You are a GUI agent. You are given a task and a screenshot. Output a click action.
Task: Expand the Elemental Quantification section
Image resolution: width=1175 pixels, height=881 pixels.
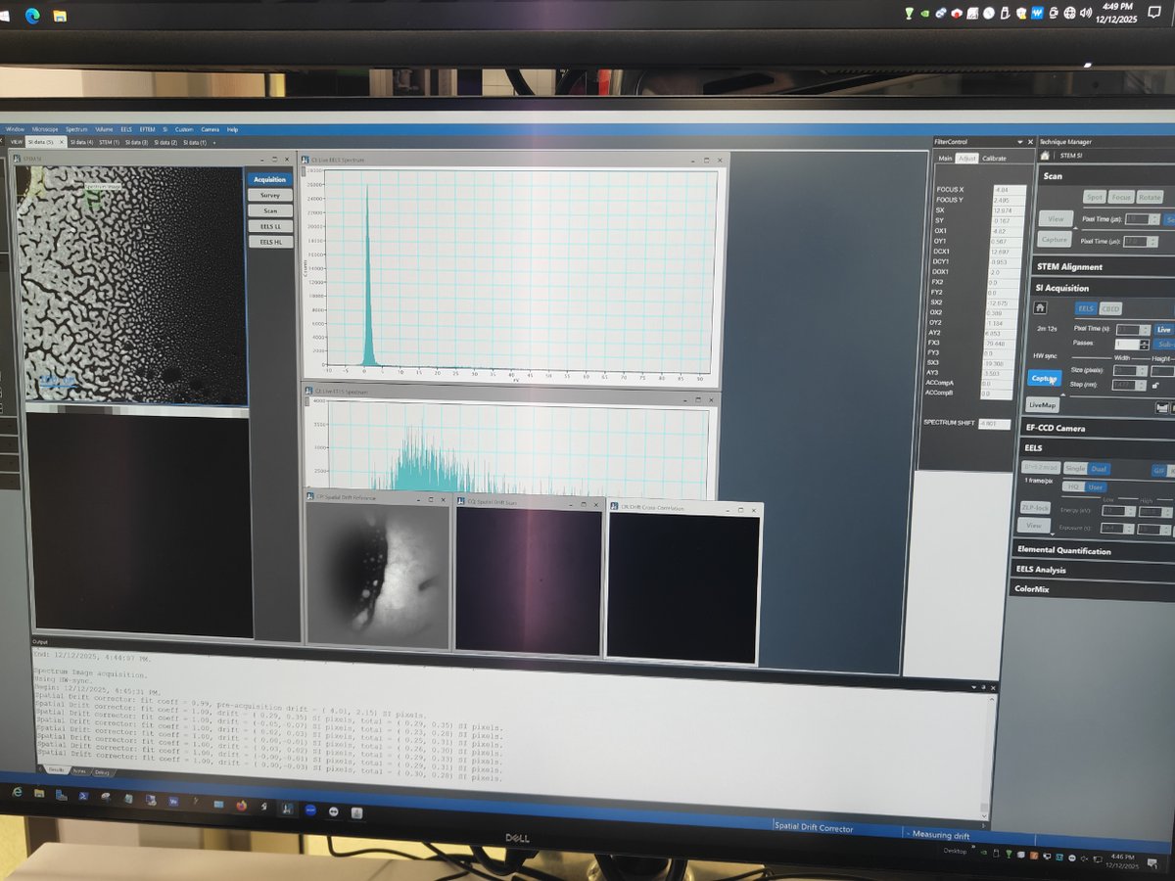point(1063,550)
